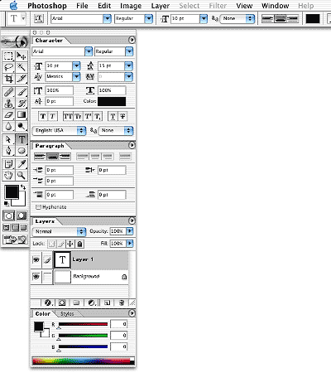Click the delete layer trash icon

pos(122,303)
